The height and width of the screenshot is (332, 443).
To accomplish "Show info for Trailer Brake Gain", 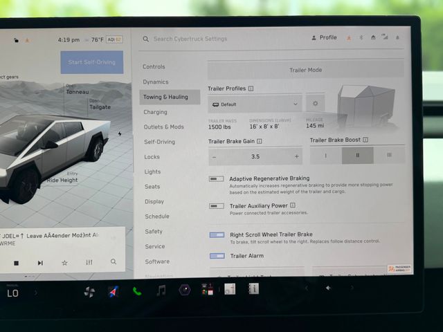I will pos(260,141).
